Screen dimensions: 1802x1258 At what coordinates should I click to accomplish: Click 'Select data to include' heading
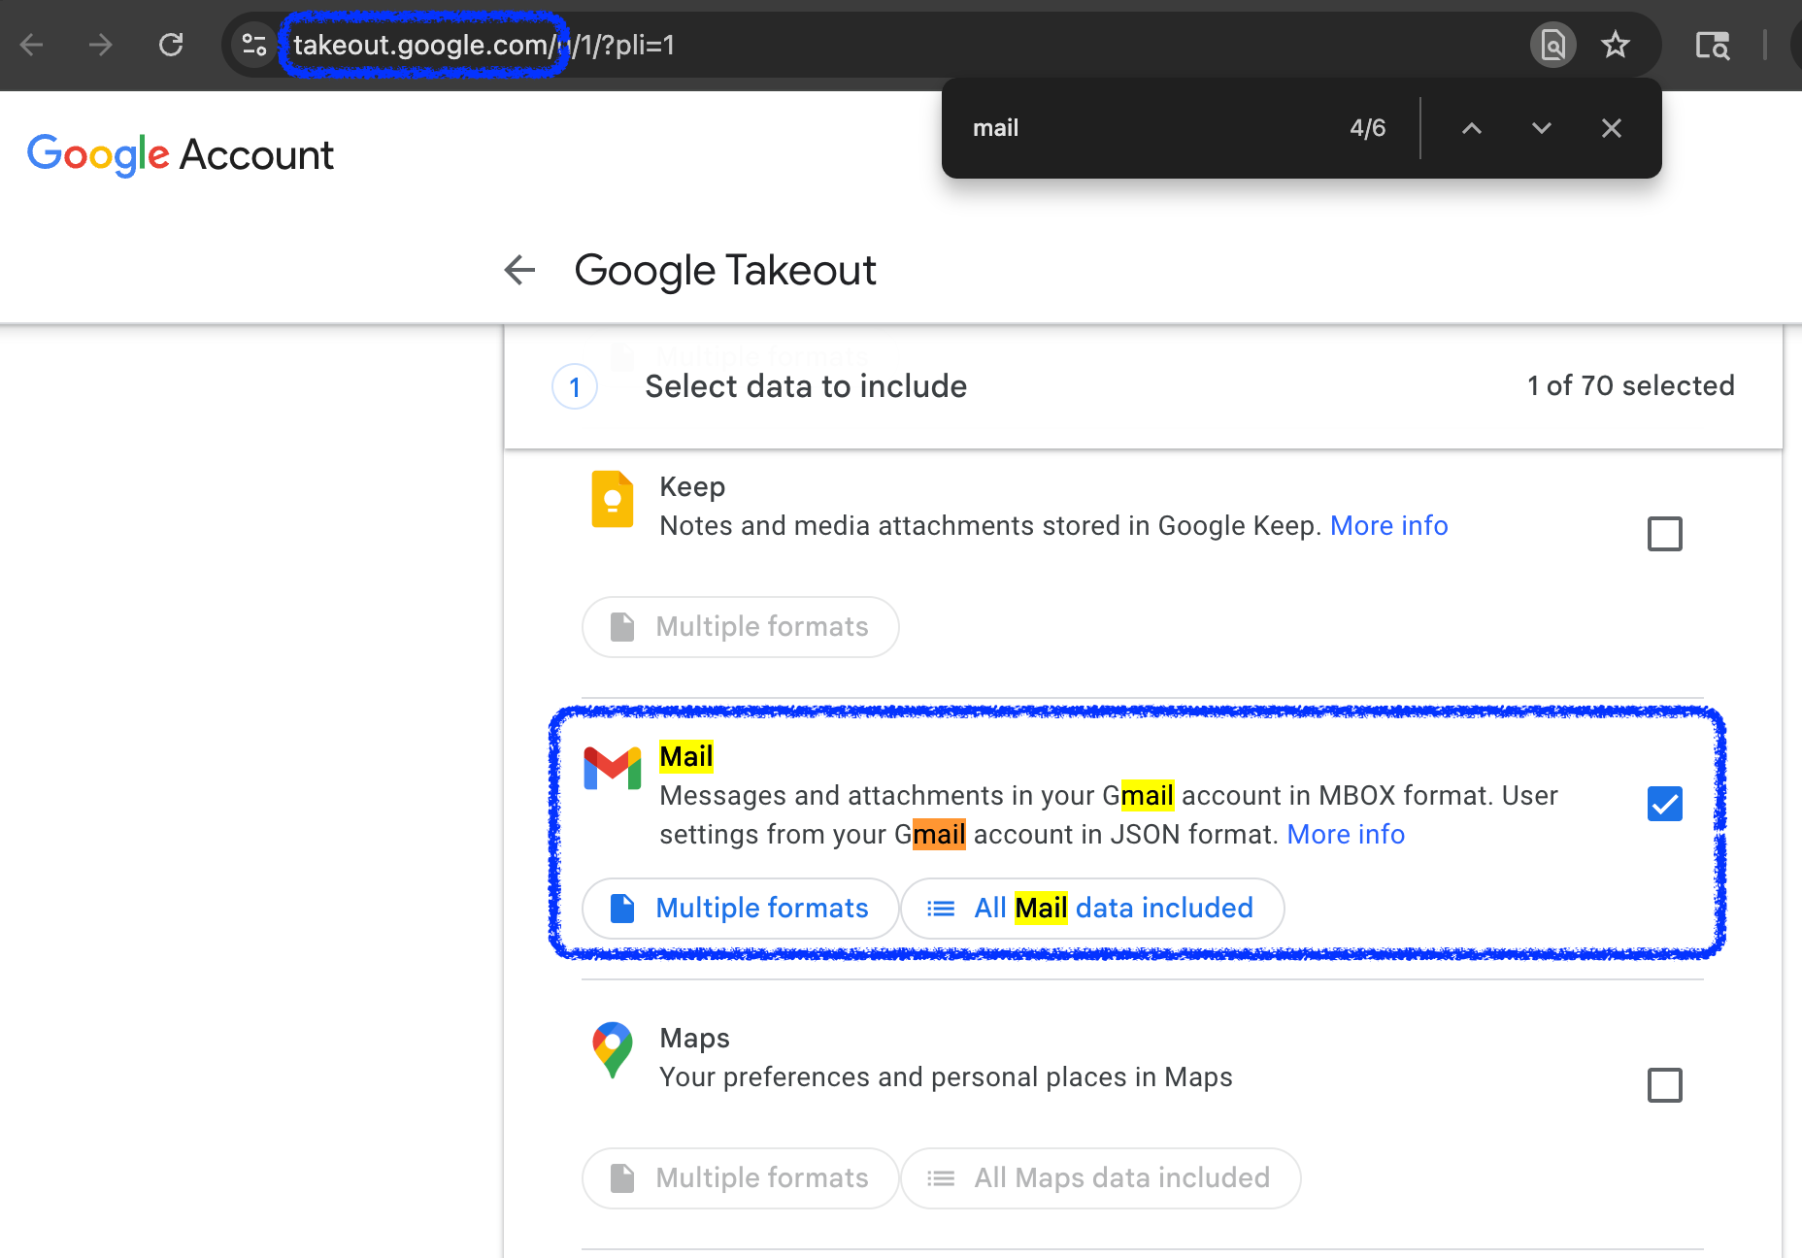806,386
